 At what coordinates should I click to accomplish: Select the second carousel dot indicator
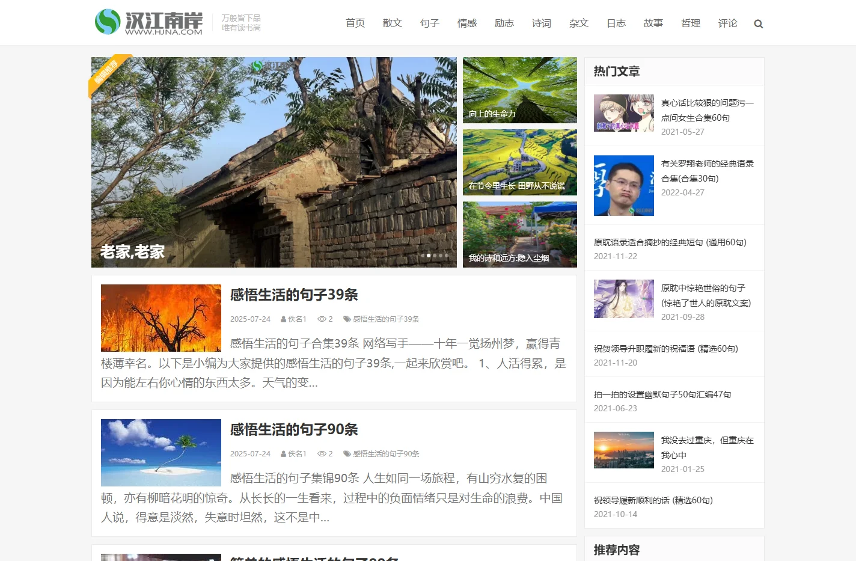(x=429, y=256)
